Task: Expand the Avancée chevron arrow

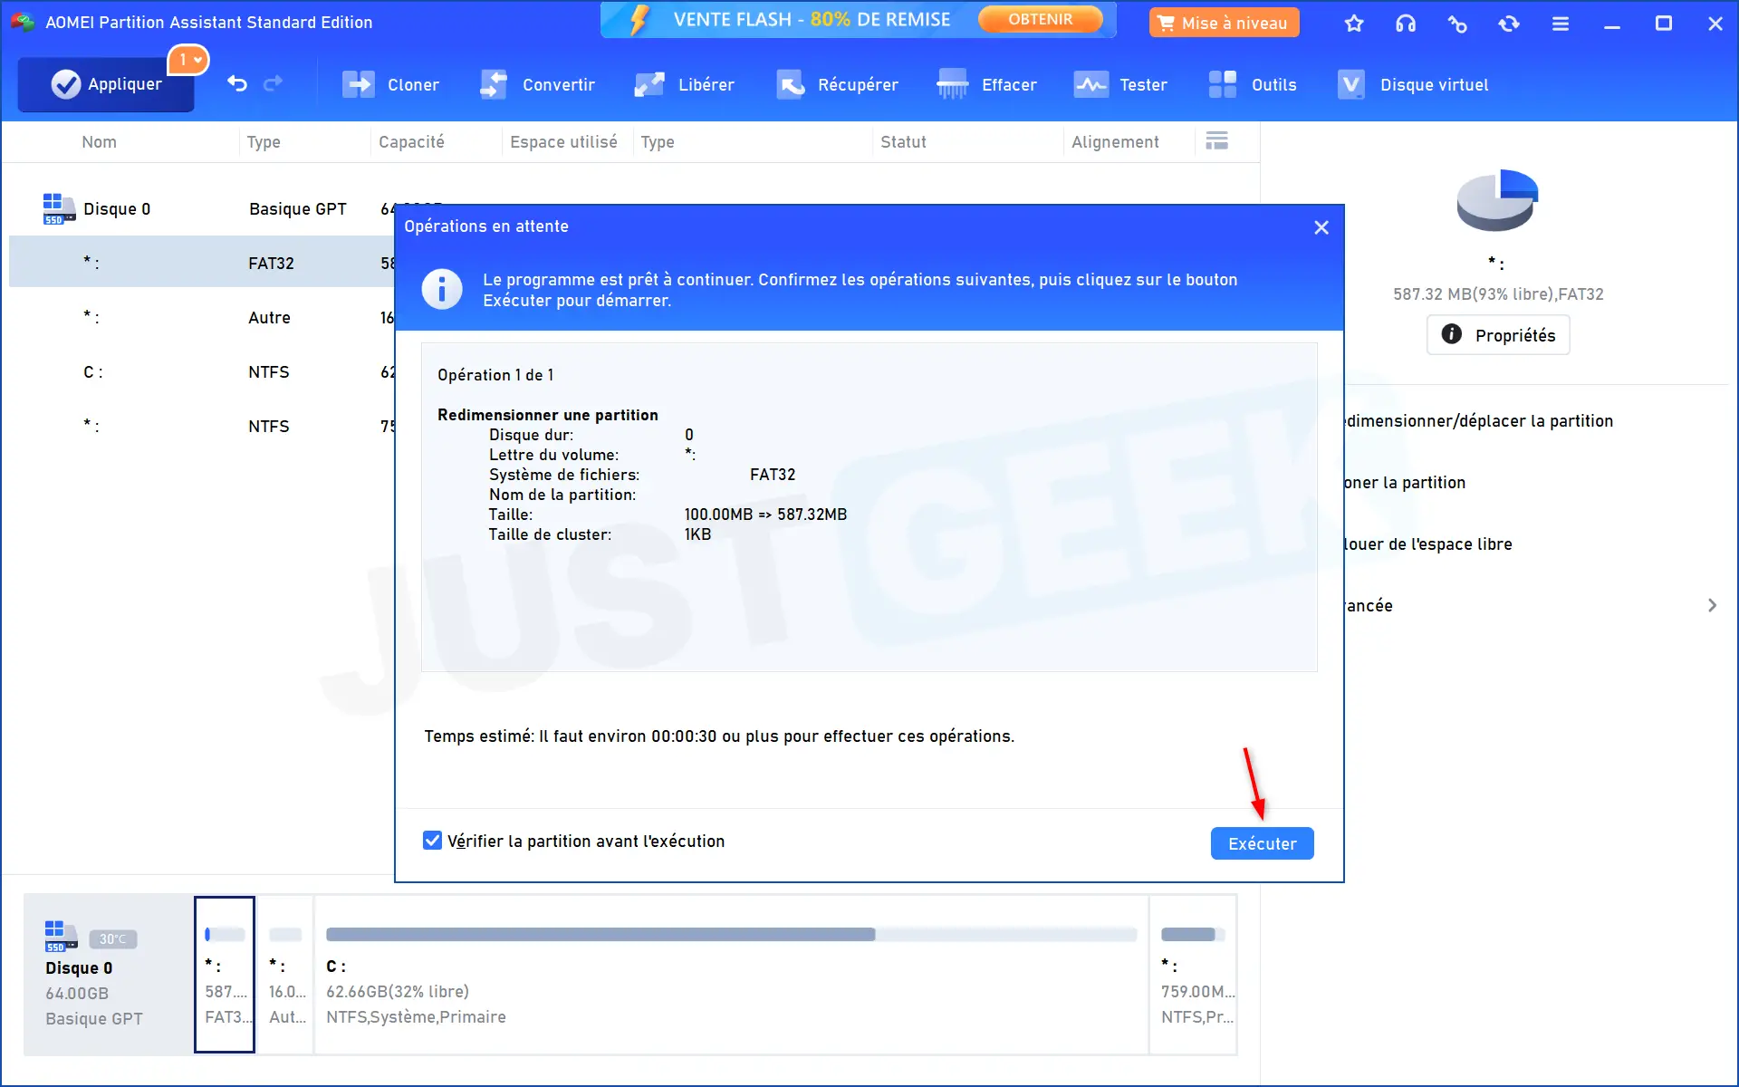Action: click(1712, 605)
